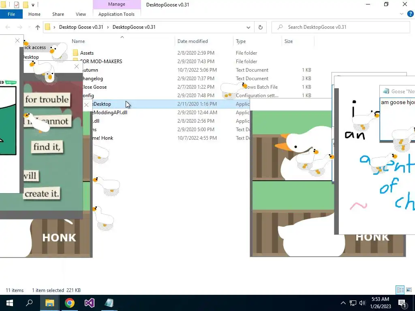The width and height of the screenshot is (415, 311).
Task: Click the 1/26/2023 date in the tray
Action: [x=380, y=307]
